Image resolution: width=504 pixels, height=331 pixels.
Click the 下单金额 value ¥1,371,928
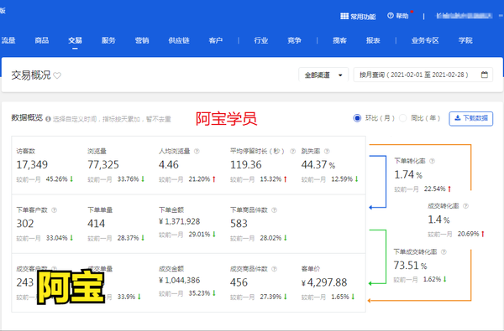[180, 221]
